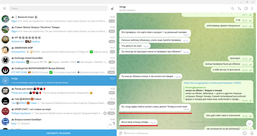
Task: Open Сообщество ВИЛОЧНИКОВ/ПГ/Валуи [Market] chat
Action: [58, 70]
